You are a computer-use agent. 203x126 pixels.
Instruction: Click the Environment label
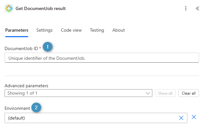17,108
